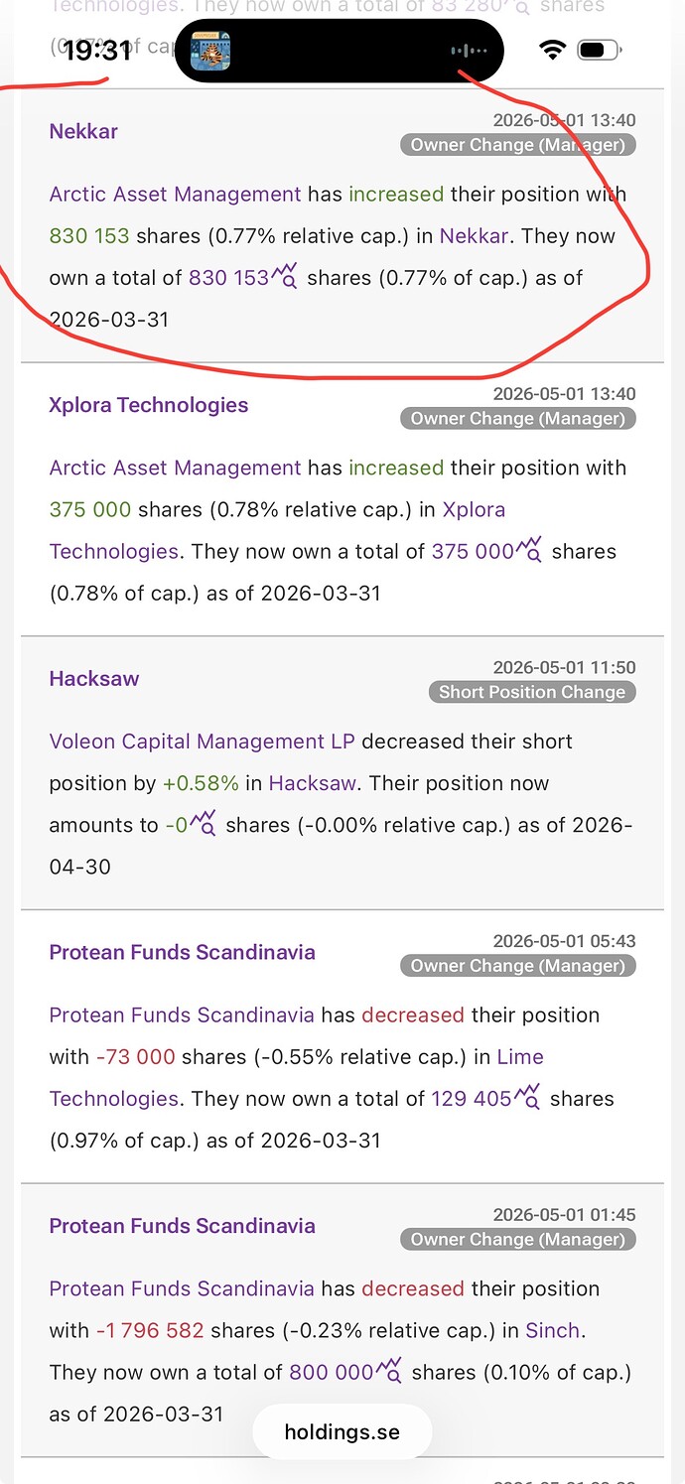
Task: Open the Hacksaw heading link
Action: pyautogui.click(x=94, y=679)
